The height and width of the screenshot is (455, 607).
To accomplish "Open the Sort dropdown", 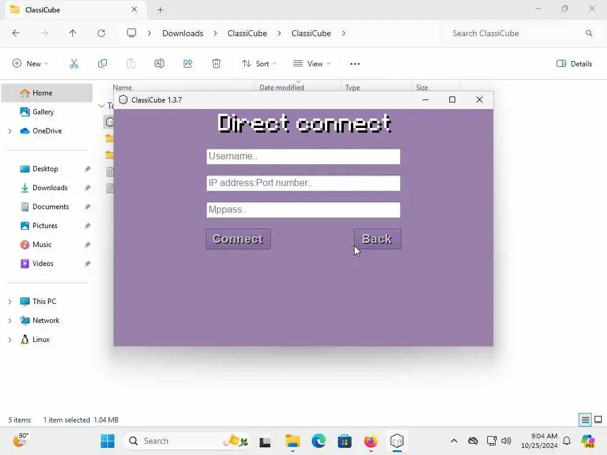I will pos(259,64).
